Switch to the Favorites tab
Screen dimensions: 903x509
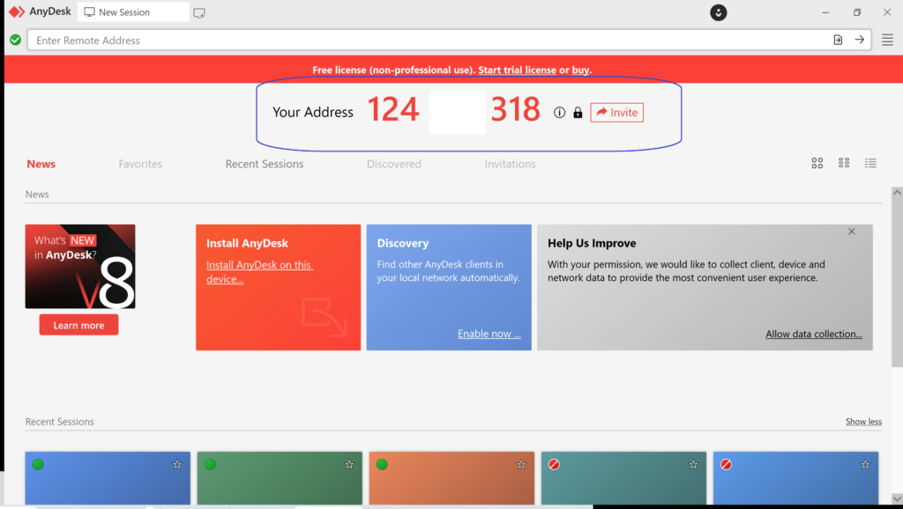pos(140,164)
